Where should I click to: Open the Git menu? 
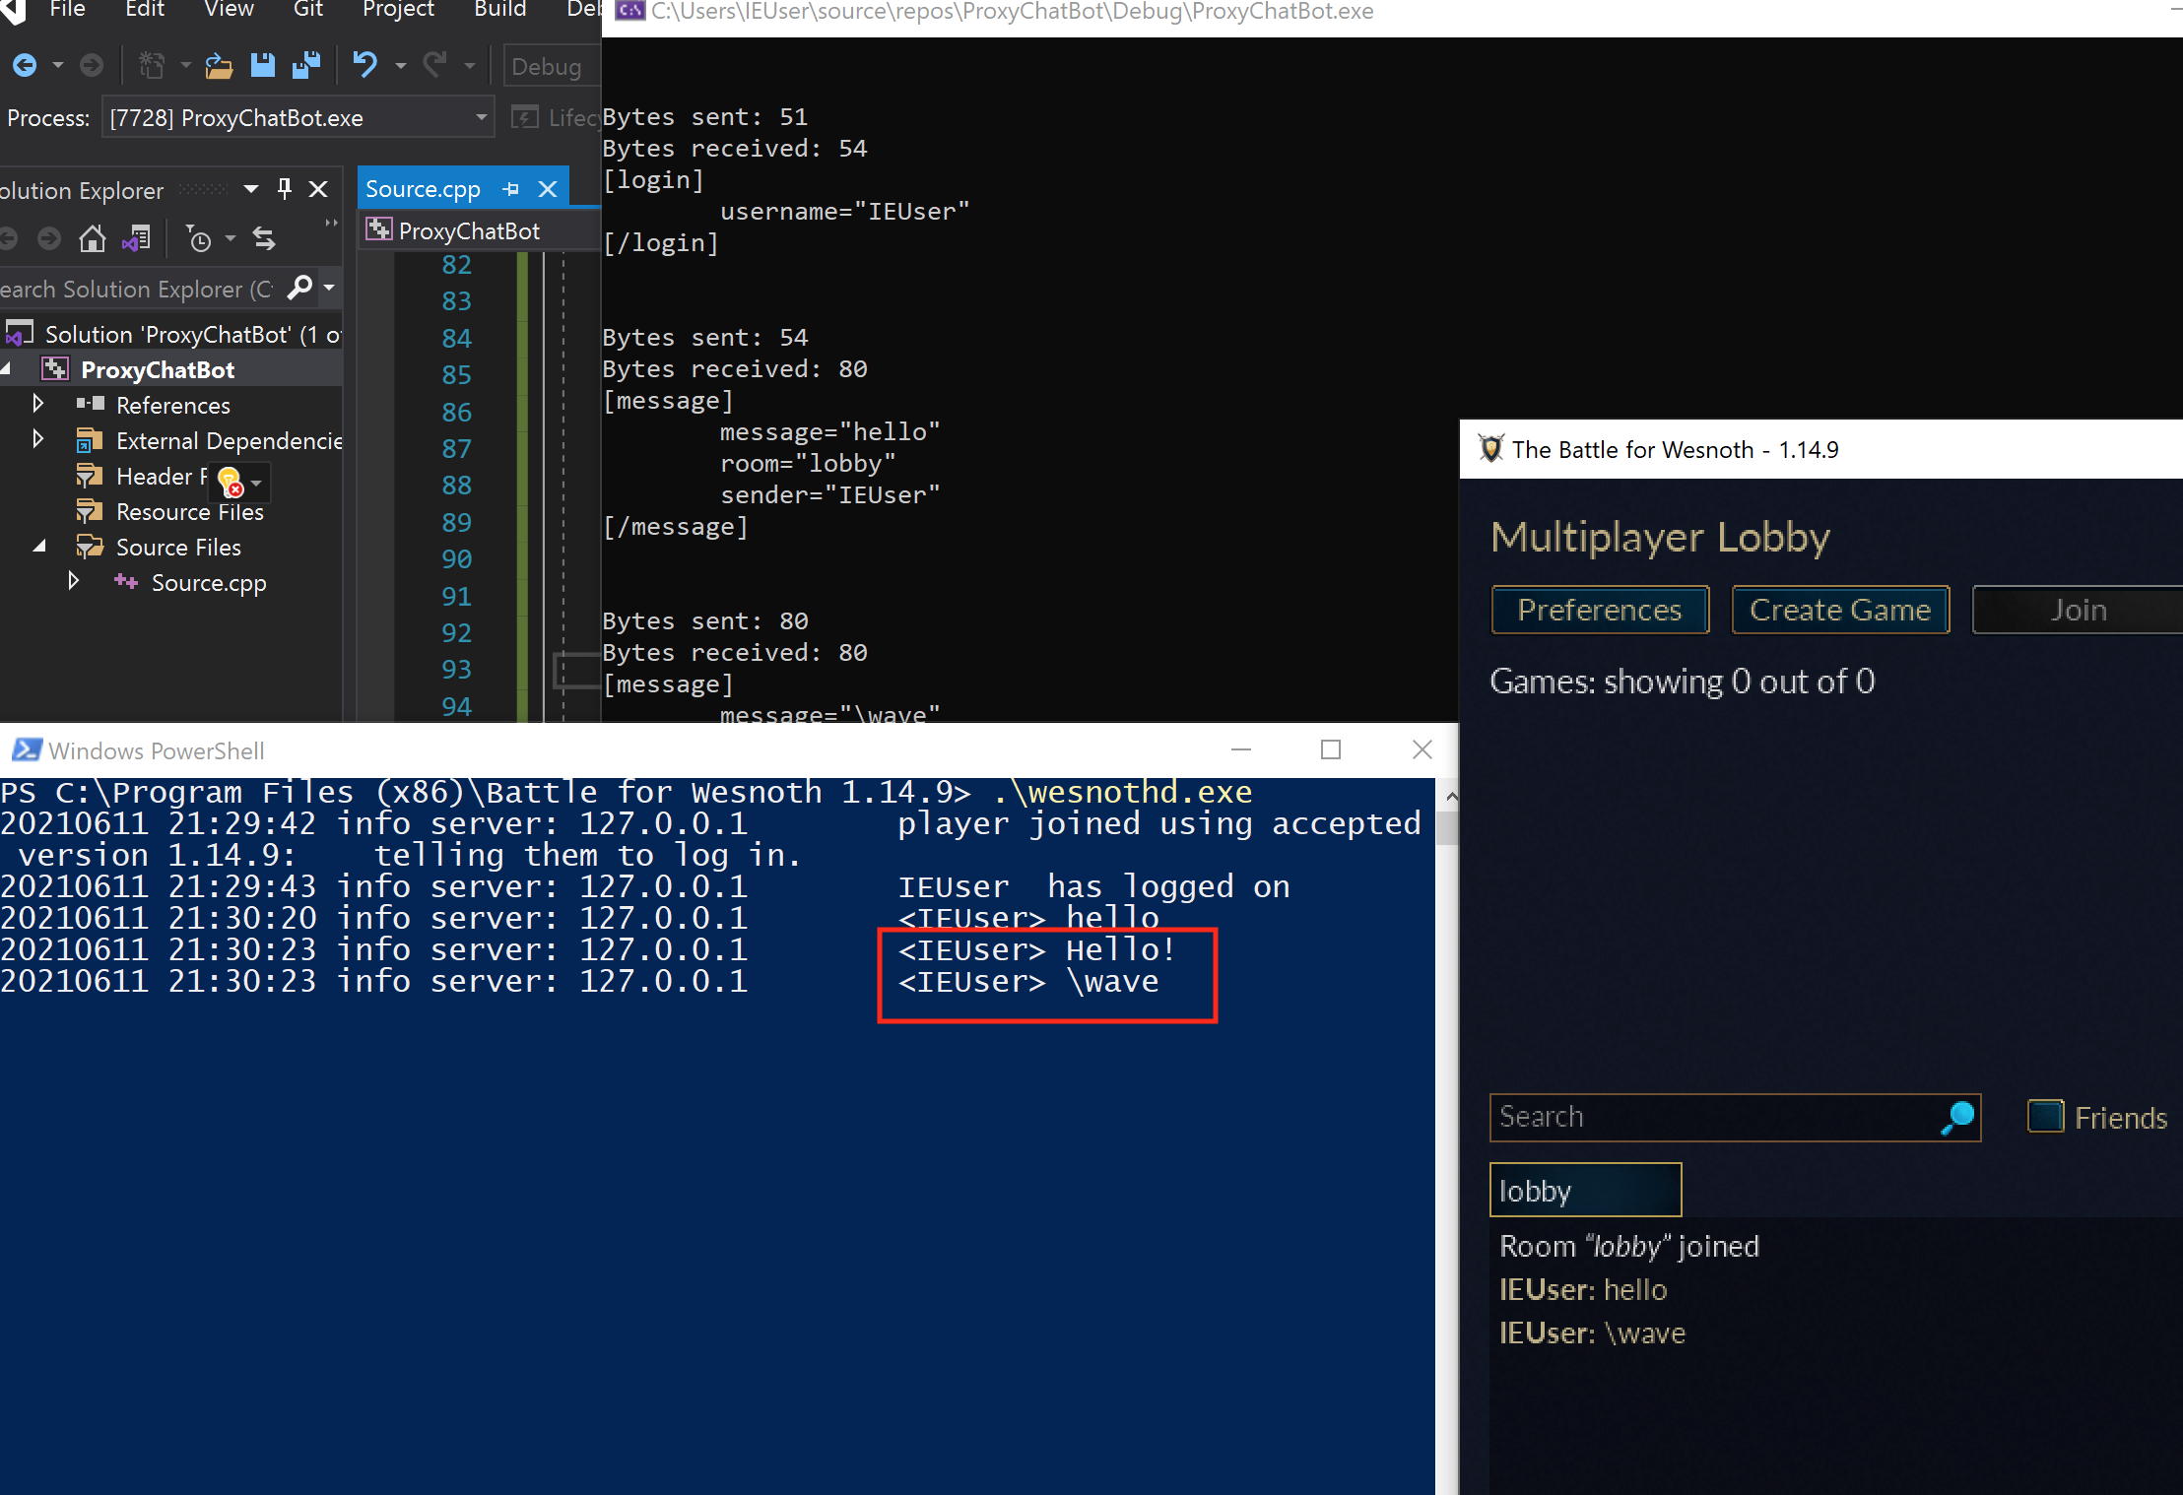pos(308,10)
